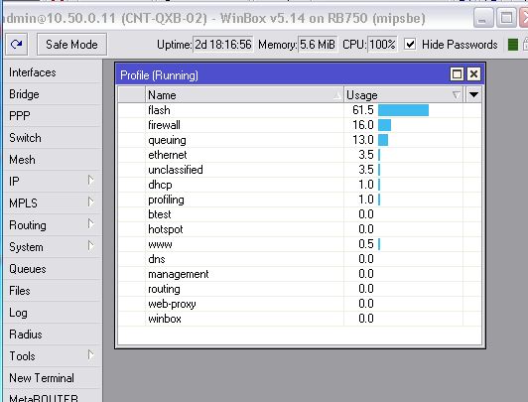Expand the Routing submenu

[90, 224]
